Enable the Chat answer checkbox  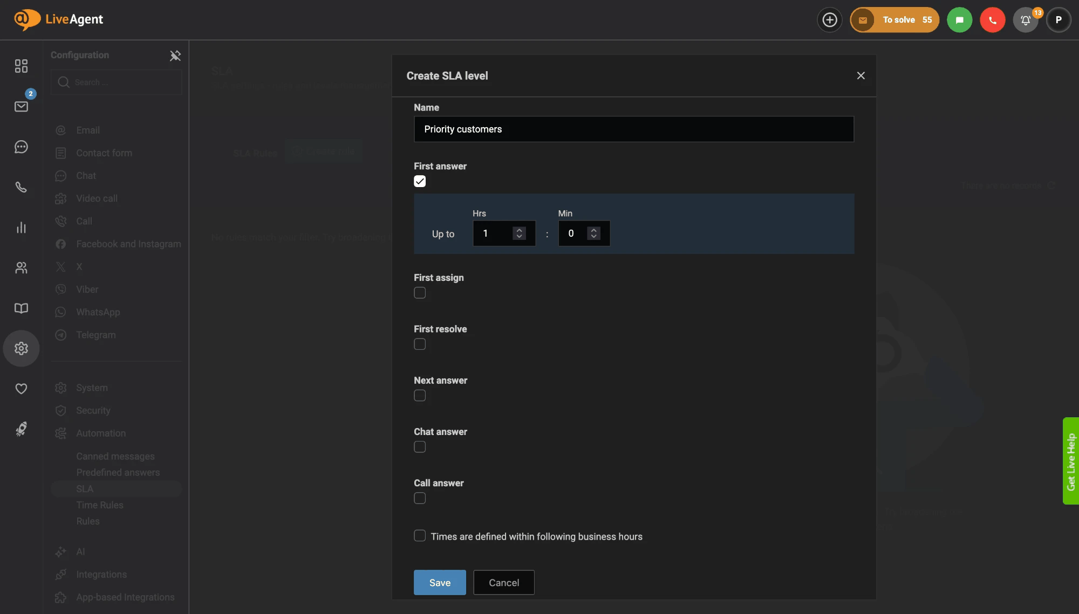point(420,447)
